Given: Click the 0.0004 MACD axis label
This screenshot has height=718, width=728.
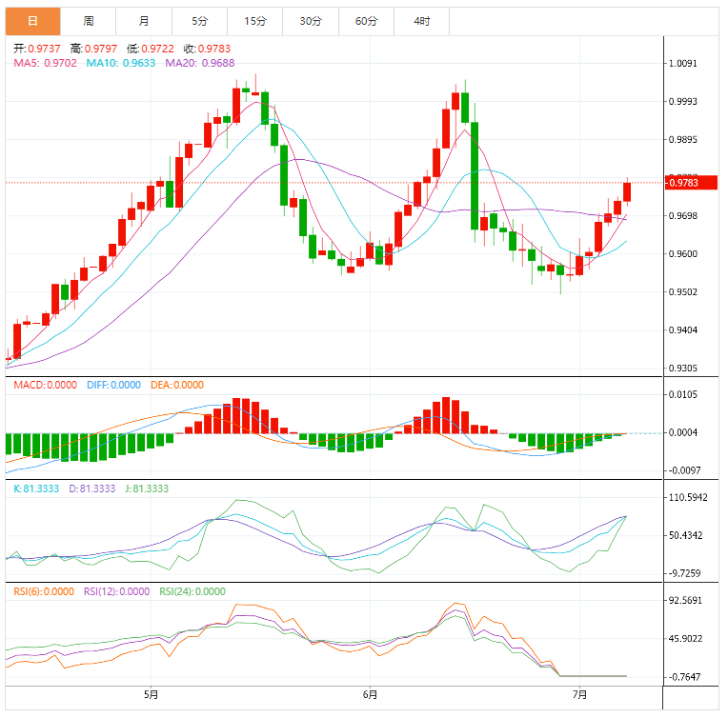Looking at the screenshot, I should click(x=682, y=432).
